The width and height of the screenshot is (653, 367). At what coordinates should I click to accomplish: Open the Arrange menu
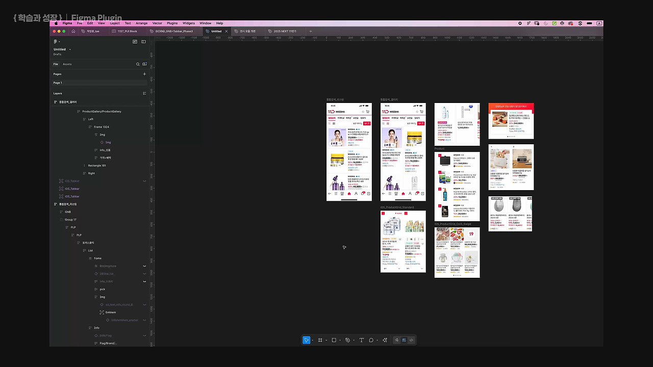141,23
